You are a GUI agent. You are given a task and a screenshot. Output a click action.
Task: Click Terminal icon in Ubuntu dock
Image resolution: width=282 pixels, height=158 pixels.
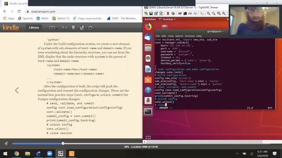tap(148, 111)
